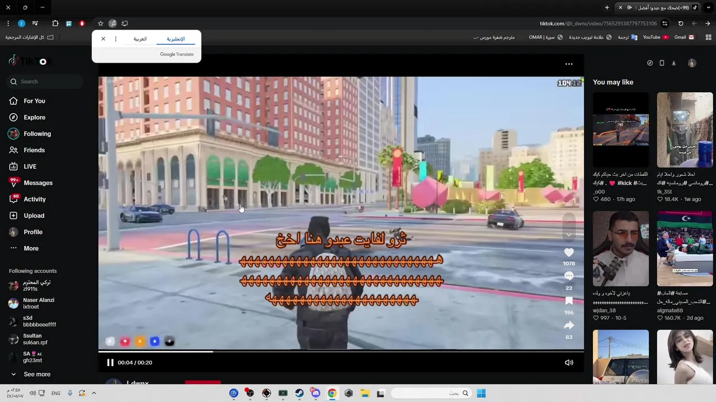
Task: Seek on the video progress bar
Action: pyautogui.click(x=341, y=351)
